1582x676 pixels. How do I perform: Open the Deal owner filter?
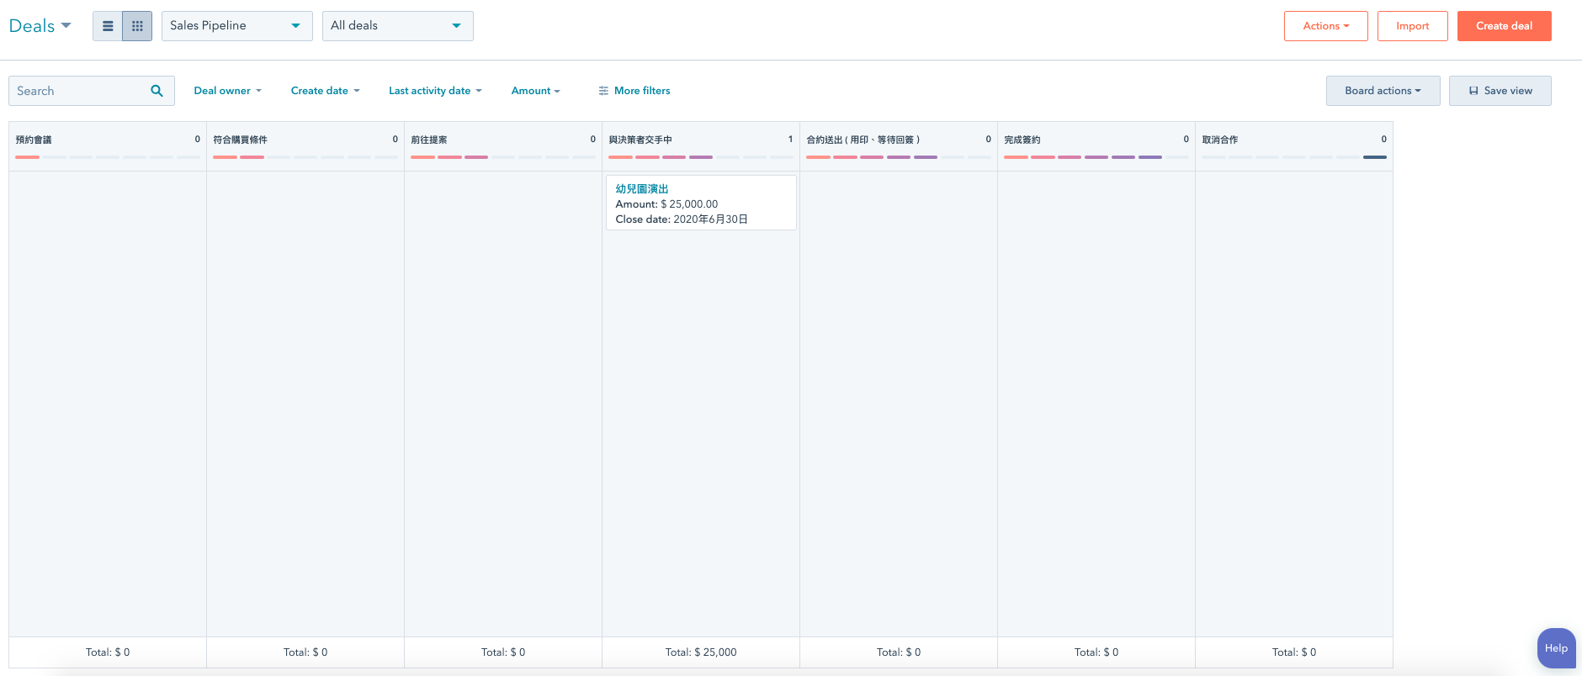(227, 91)
